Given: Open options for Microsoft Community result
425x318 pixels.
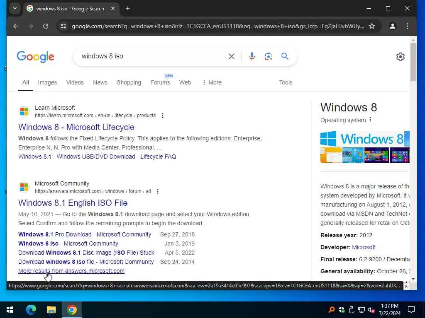Looking at the screenshot, I should point(157,191).
